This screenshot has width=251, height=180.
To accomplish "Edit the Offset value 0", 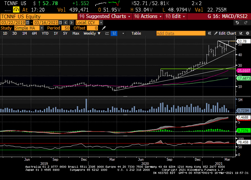I will click(x=92, y=28).
